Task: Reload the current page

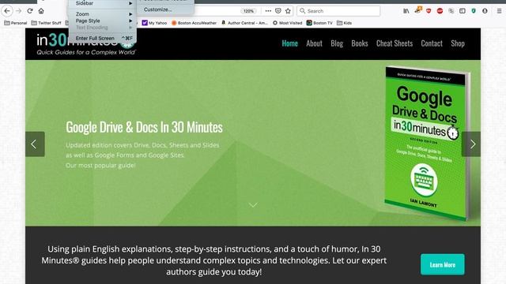Action: [x=30, y=11]
